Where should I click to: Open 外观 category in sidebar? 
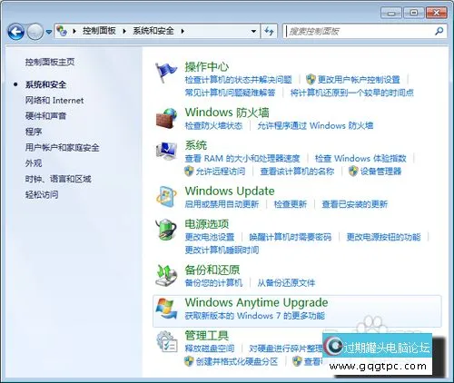[34, 163]
